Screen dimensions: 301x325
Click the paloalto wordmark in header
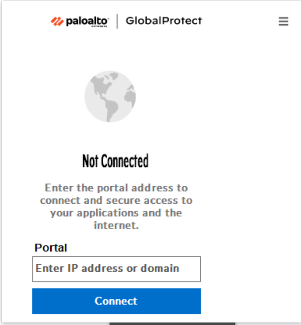(87, 22)
